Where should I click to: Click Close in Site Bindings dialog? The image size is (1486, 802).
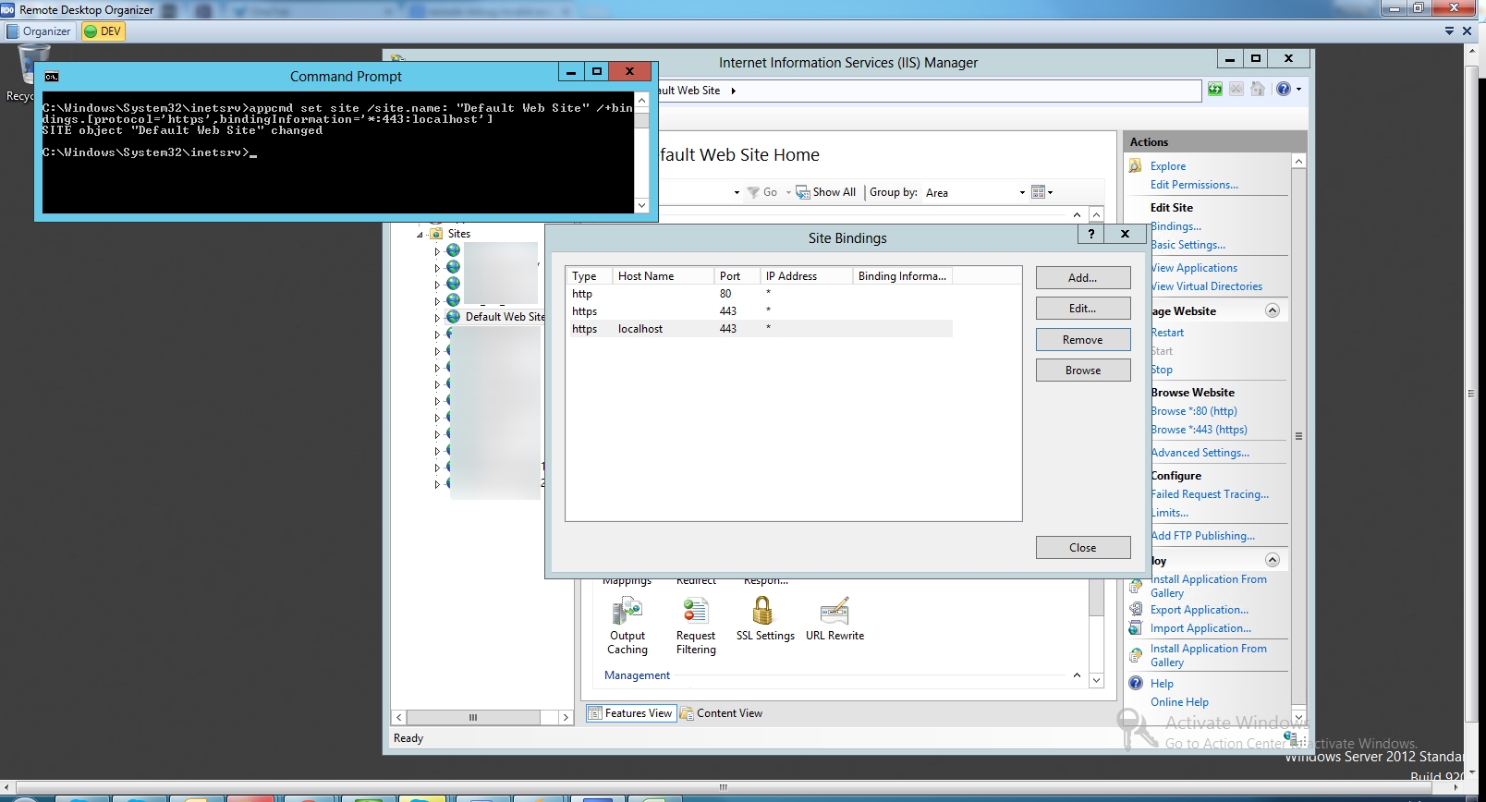tap(1083, 547)
